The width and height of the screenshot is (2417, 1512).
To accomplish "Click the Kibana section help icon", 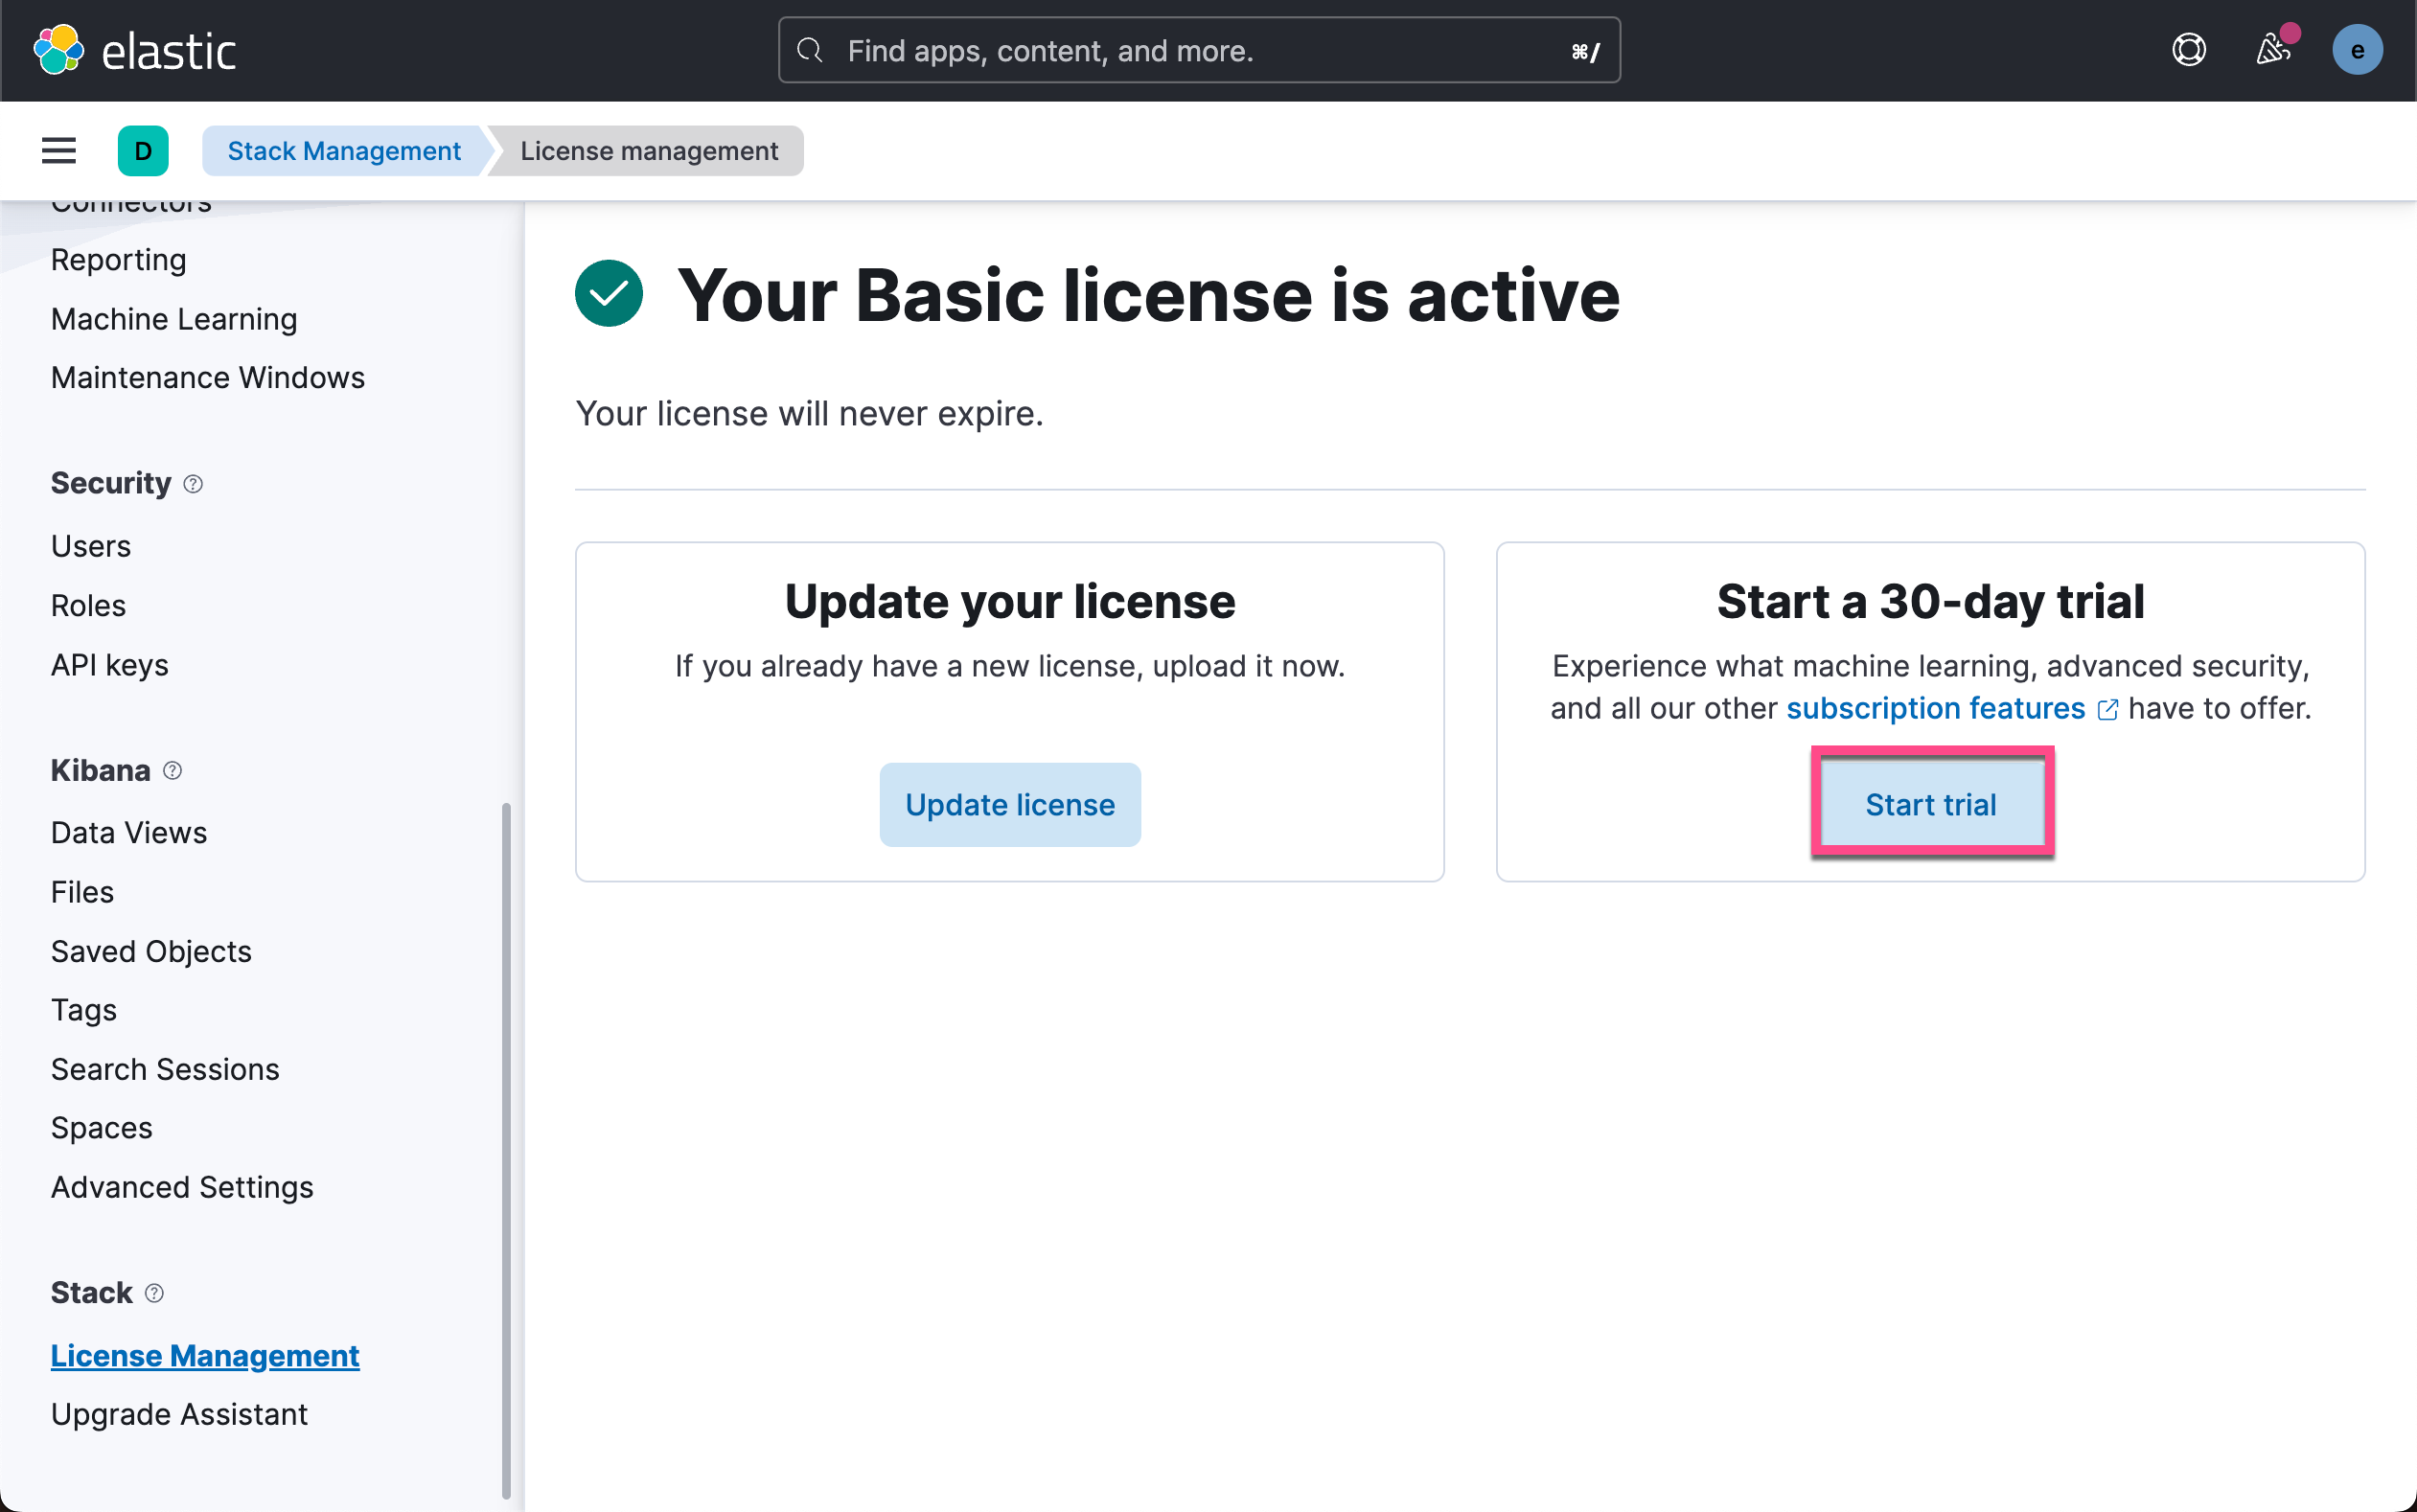I will (172, 770).
